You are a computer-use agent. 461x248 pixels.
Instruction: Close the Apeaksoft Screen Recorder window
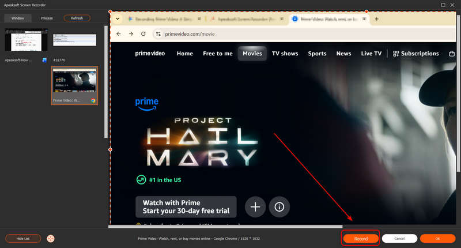tap(452, 5)
